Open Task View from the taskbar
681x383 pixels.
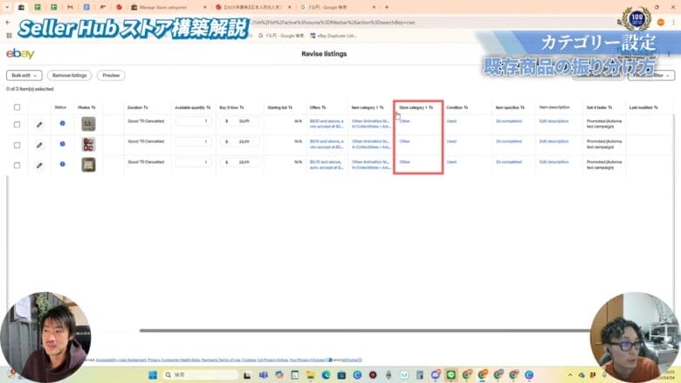point(247,375)
